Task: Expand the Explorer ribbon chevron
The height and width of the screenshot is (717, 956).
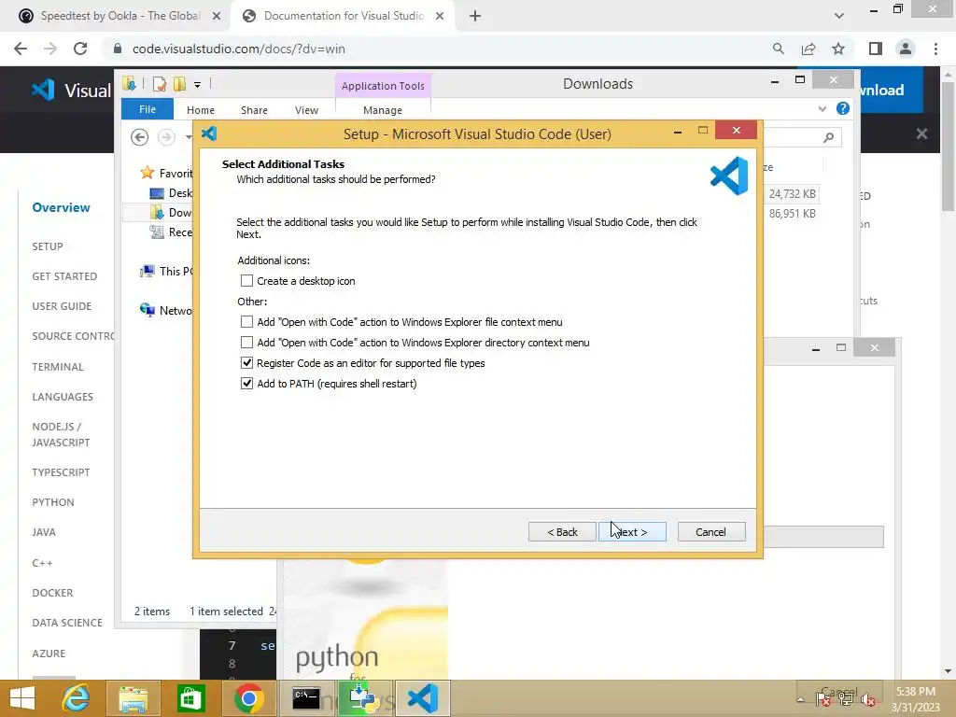Action: click(x=822, y=108)
